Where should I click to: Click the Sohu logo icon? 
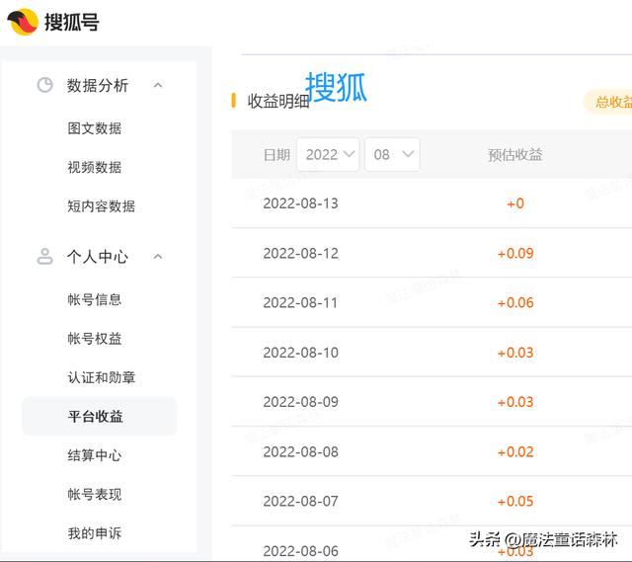pyautogui.click(x=23, y=21)
